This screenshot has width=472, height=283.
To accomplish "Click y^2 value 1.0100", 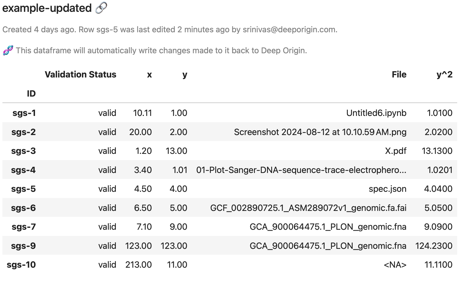I will pos(440,113).
